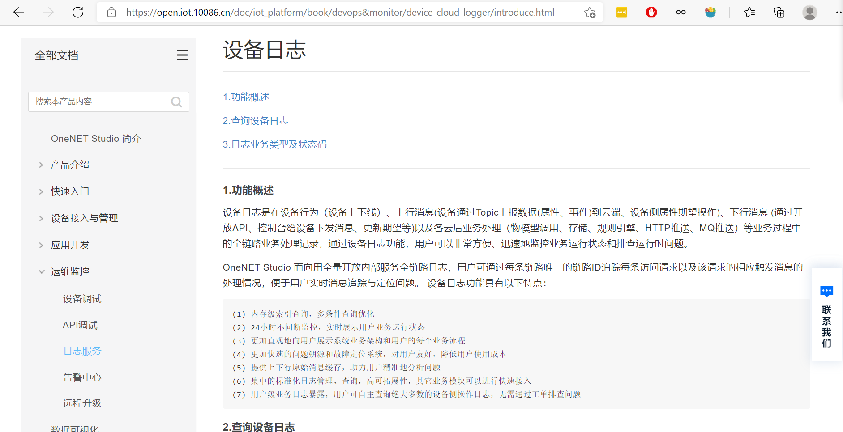Refresh the current page
The width and height of the screenshot is (843, 432).
click(77, 12)
